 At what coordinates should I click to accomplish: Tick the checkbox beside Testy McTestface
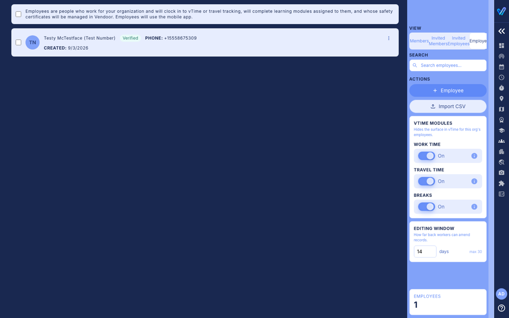tap(18, 42)
